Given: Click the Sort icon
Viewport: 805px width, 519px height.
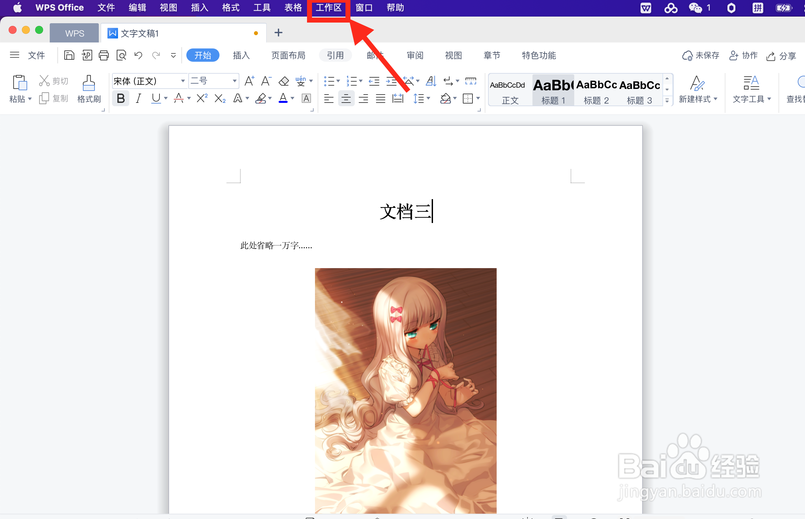Looking at the screenshot, I should pyautogui.click(x=431, y=81).
